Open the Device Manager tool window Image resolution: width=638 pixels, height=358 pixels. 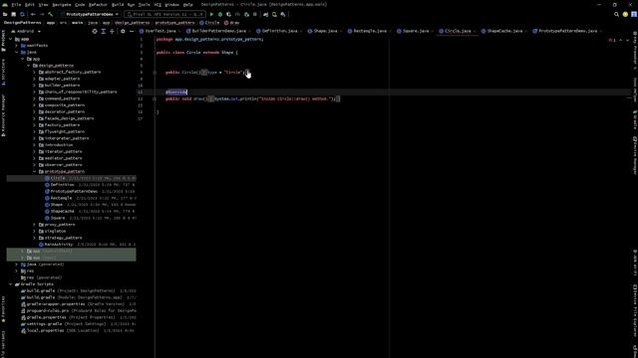(x=635, y=155)
